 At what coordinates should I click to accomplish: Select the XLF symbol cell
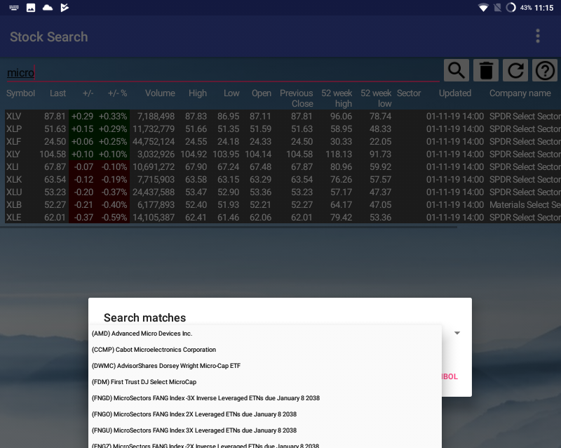(x=13, y=142)
